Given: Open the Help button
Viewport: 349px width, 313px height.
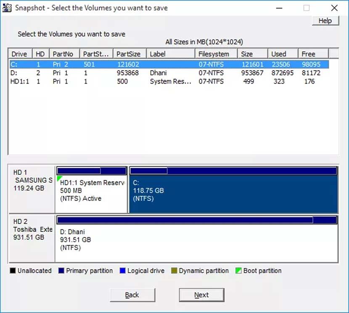Looking at the screenshot, I should click(325, 21).
